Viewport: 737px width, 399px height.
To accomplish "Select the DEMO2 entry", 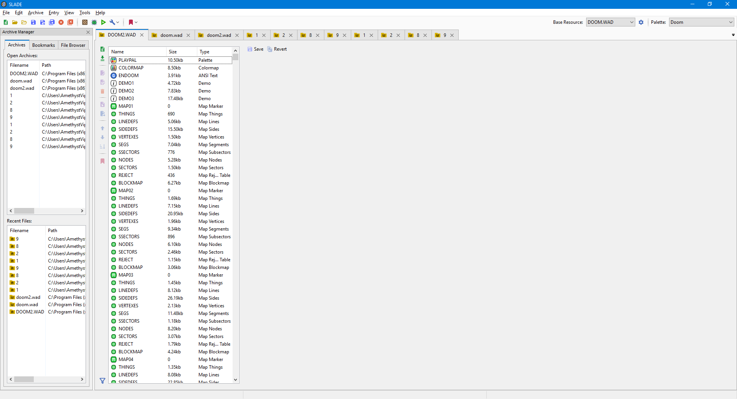I will tap(171, 91).
